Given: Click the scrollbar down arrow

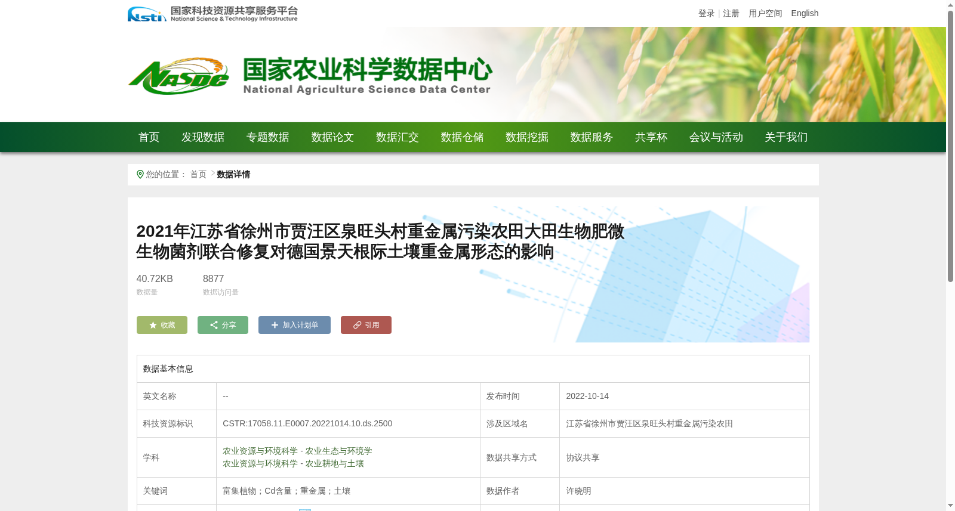Looking at the screenshot, I should 950,506.
